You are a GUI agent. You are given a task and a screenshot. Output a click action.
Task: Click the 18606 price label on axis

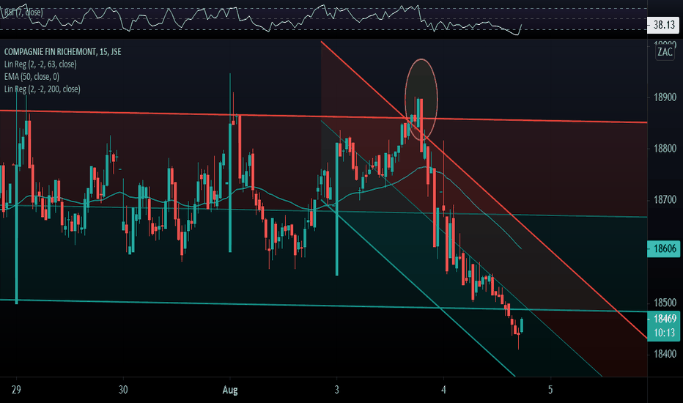point(664,249)
